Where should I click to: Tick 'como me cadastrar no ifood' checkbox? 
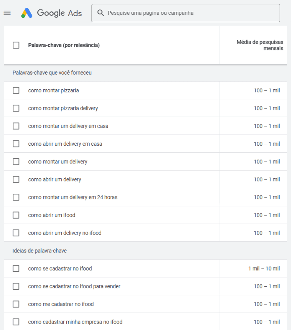click(x=16, y=304)
